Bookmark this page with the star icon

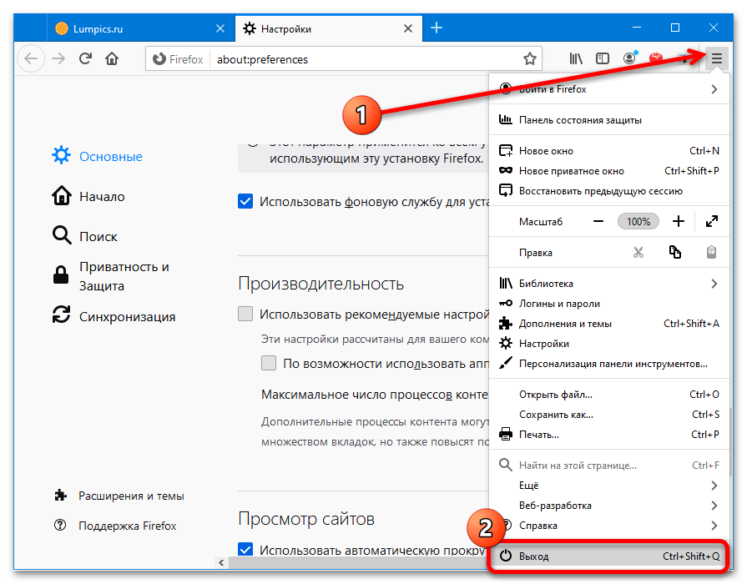530,59
